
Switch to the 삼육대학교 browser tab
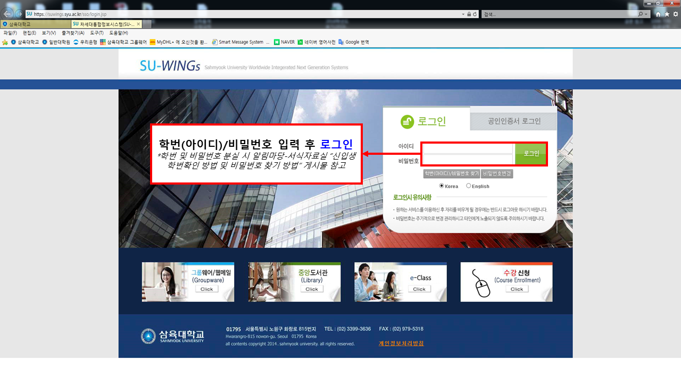(x=35, y=24)
